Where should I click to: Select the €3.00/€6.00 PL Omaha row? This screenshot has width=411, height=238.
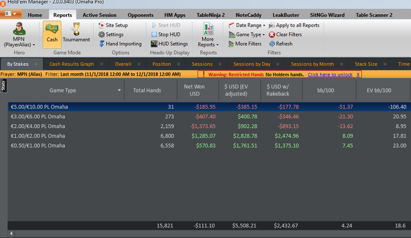(210, 116)
